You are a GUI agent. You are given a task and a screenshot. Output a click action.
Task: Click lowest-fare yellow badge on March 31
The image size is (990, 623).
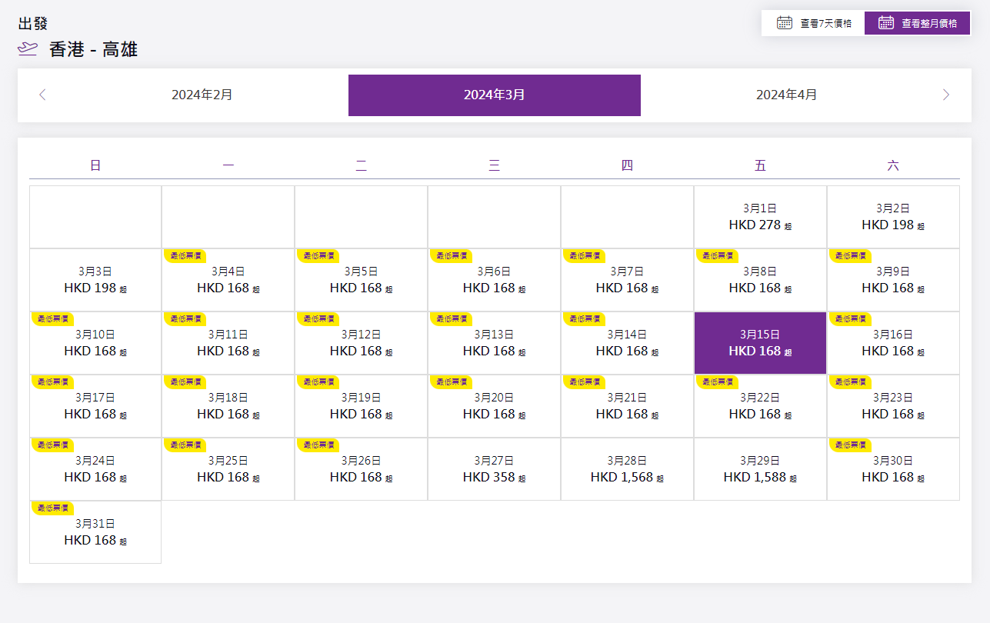pyautogui.click(x=52, y=508)
